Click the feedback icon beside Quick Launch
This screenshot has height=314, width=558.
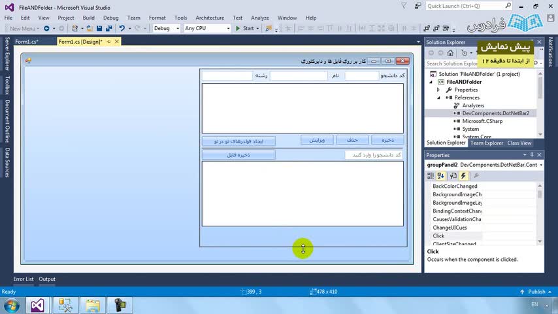tap(418, 6)
